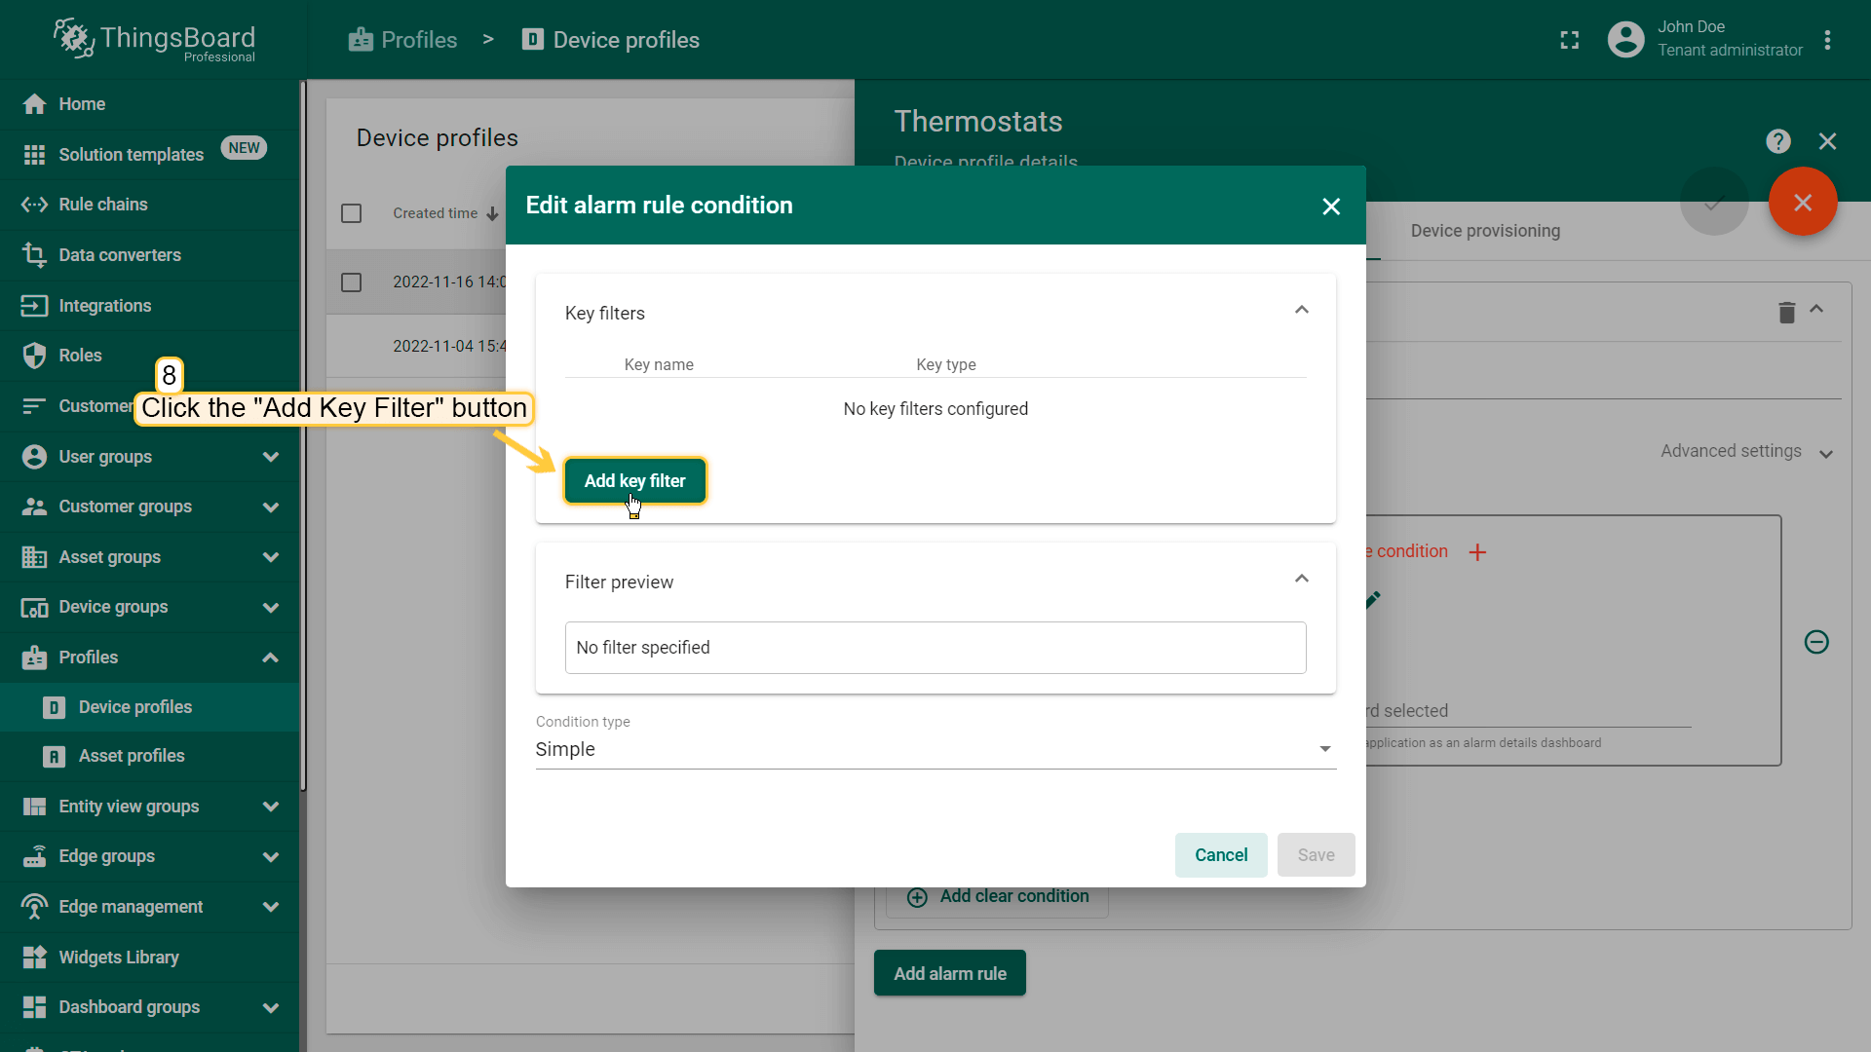
Task: Open the three-dot menu in the header
Action: (x=1827, y=40)
